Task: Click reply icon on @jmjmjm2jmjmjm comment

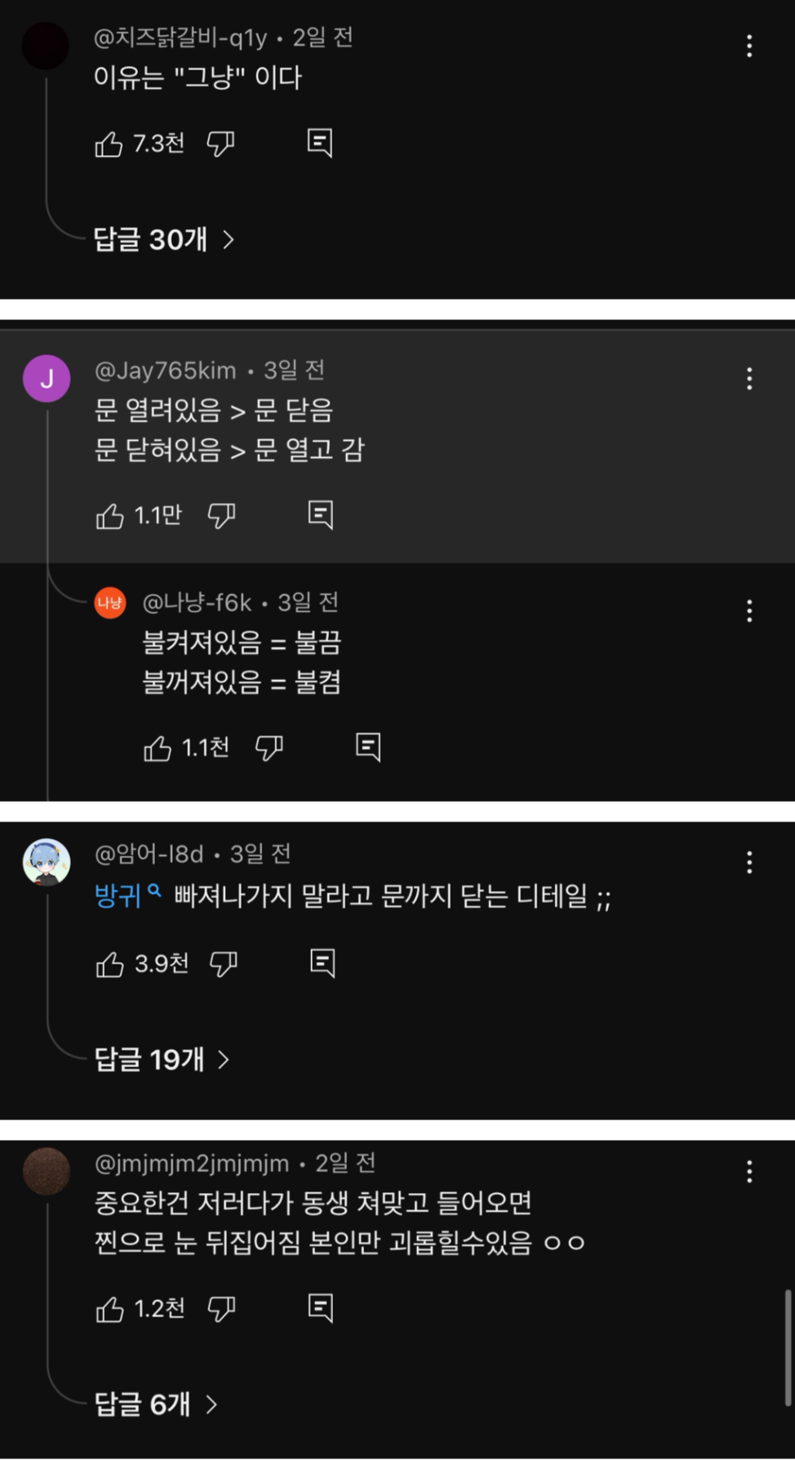Action: click(x=321, y=1308)
